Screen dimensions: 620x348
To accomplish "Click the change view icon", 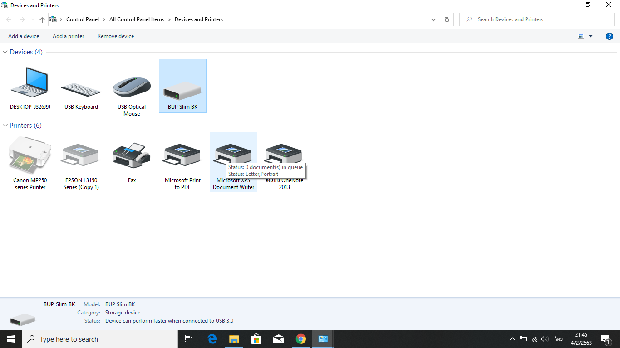I will (581, 36).
